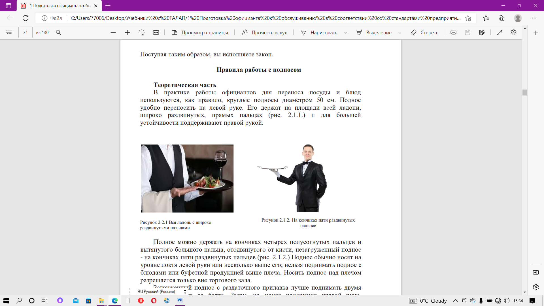Click the vertical scrollbar thumb
This screenshot has height=306, width=544.
pyautogui.click(x=525, y=92)
